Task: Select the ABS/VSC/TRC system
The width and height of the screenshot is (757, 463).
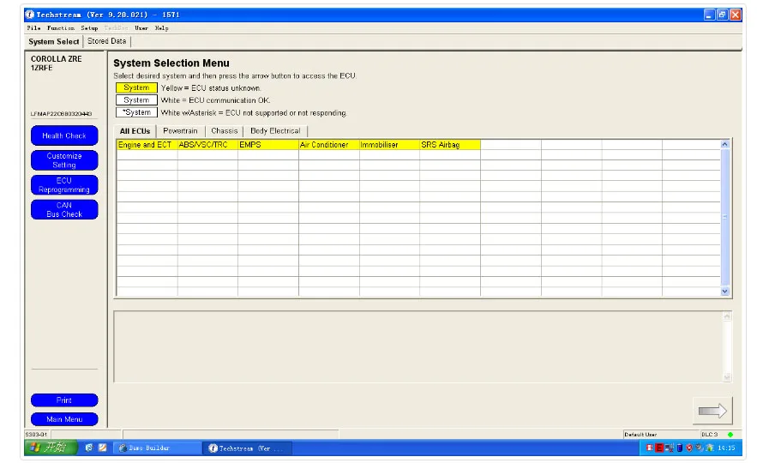Action: (x=207, y=145)
